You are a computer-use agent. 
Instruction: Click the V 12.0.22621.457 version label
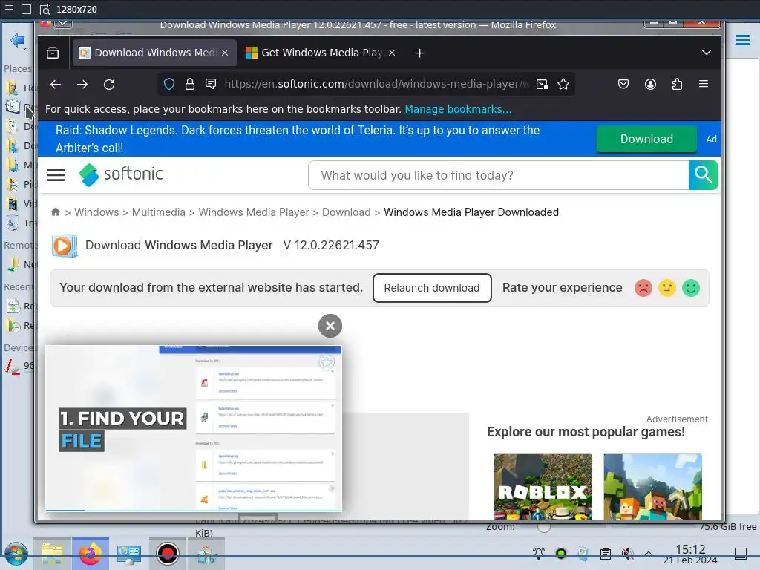pos(331,245)
